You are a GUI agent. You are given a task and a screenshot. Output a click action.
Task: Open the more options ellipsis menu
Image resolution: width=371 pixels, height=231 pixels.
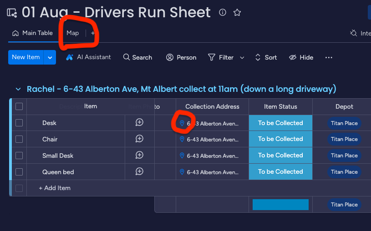329,57
